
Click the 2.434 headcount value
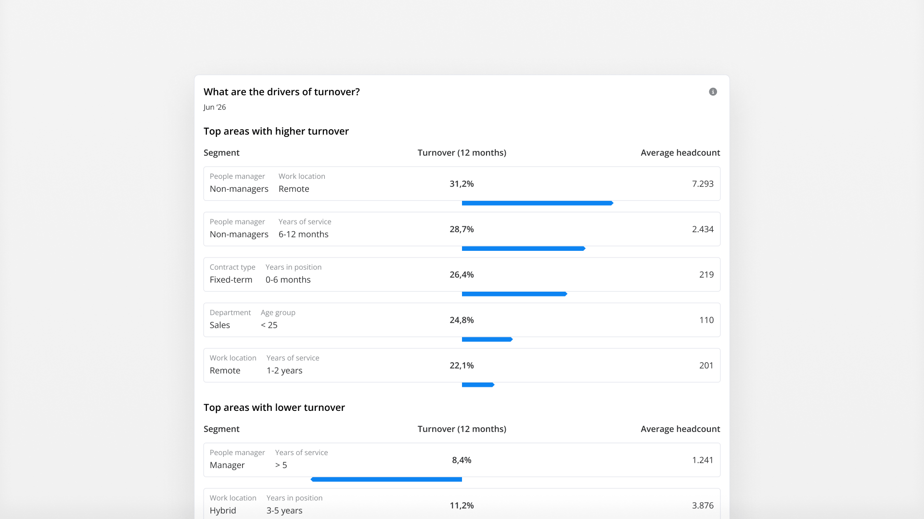pos(703,229)
